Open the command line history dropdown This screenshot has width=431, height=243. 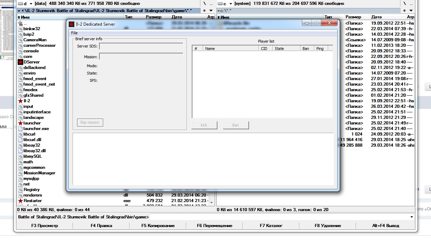412,217
